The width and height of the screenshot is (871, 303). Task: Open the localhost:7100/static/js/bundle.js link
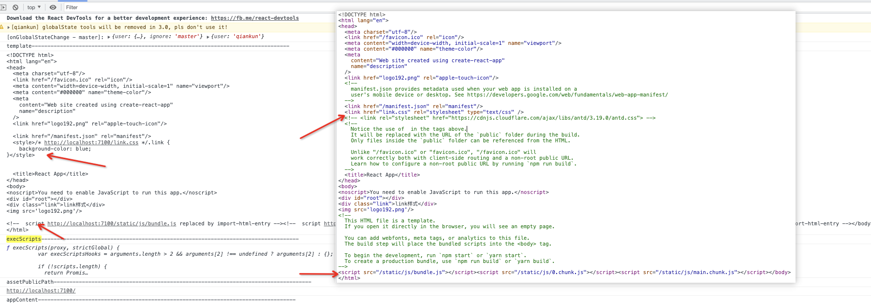coord(112,224)
